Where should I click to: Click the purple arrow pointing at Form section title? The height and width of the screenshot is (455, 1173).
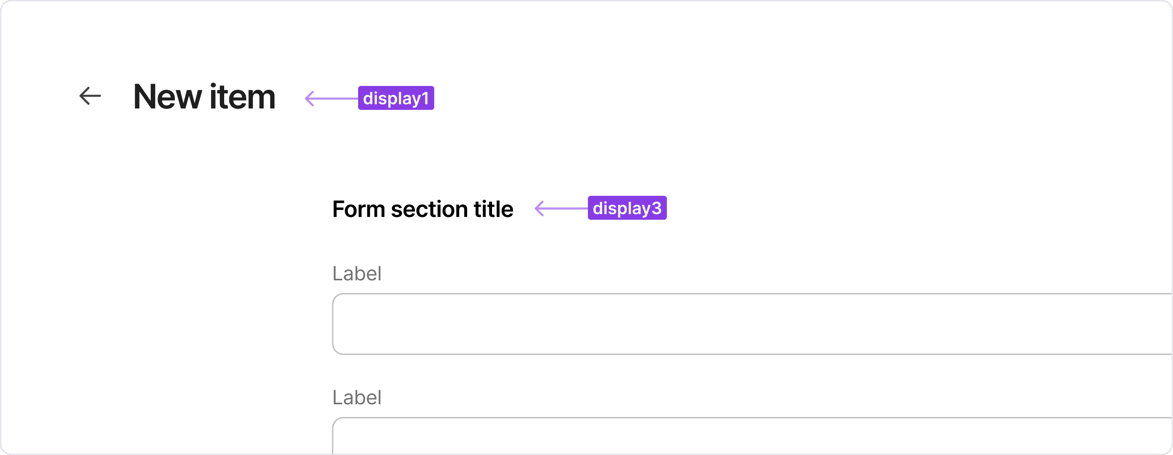coord(559,209)
